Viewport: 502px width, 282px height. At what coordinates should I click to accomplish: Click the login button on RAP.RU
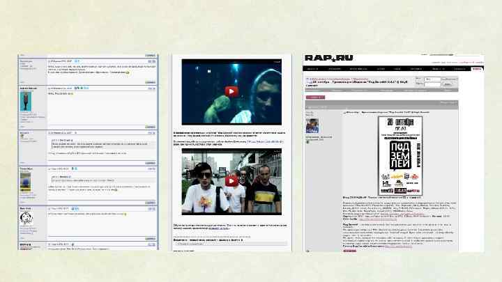click(448, 84)
